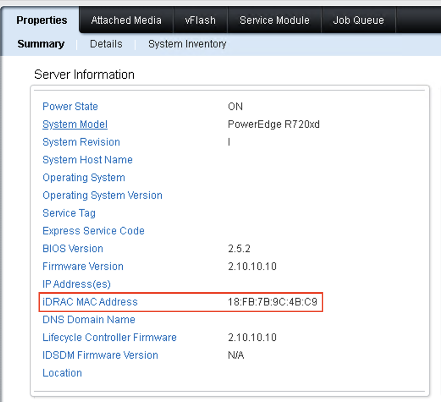Click the underlined System Model link
441x402 pixels.
pyautogui.click(x=75, y=124)
